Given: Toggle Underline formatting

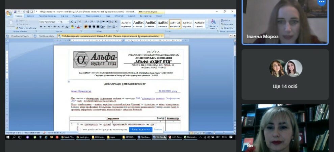Looking at the screenshot, I should [x=49, y=27].
